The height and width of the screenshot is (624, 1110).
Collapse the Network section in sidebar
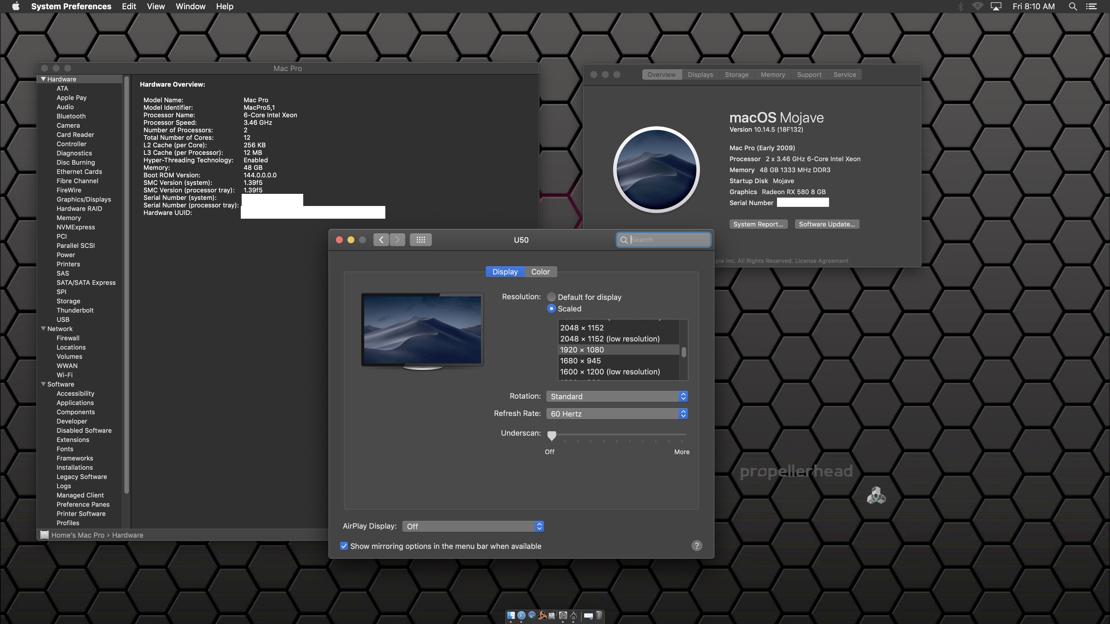(x=43, y=328)
